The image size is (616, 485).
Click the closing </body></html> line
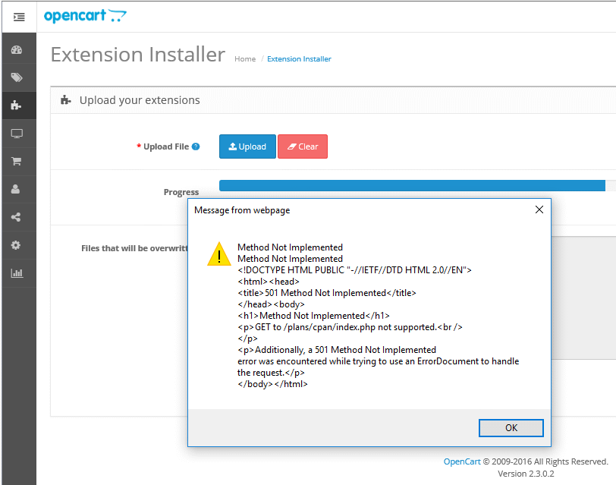pyautogui.click(x=272, y=384)
